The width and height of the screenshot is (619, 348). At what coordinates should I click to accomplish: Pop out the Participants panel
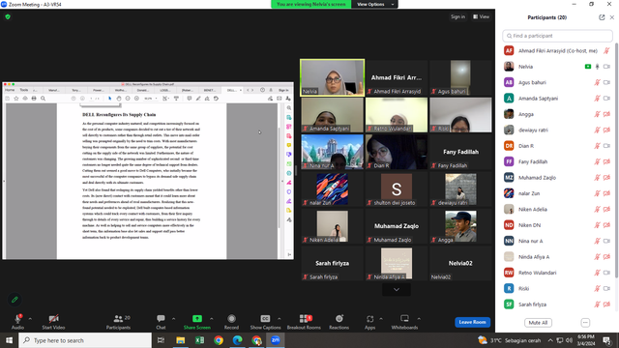(602, 17)
